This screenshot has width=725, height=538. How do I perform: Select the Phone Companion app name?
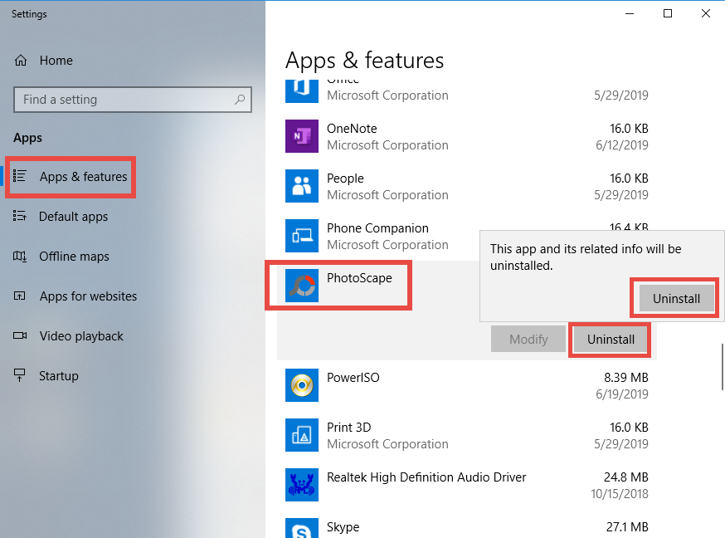pyautogui.click(x=377, y=228)
